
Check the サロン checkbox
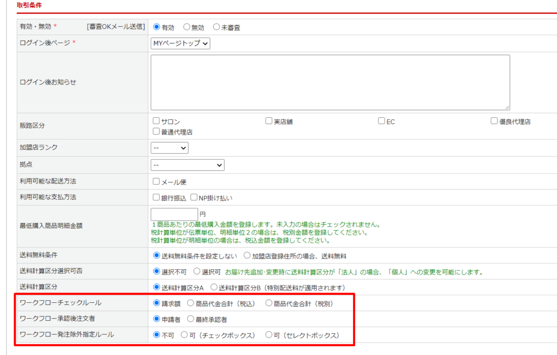(157, 121)
